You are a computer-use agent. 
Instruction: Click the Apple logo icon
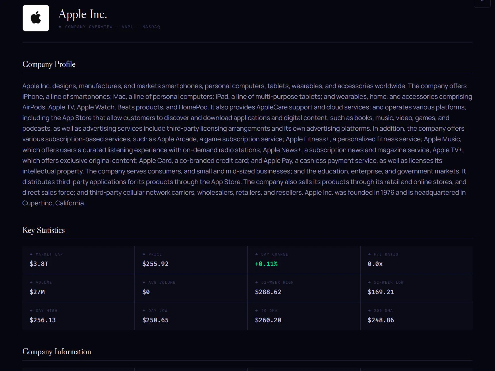coord(36,18)
